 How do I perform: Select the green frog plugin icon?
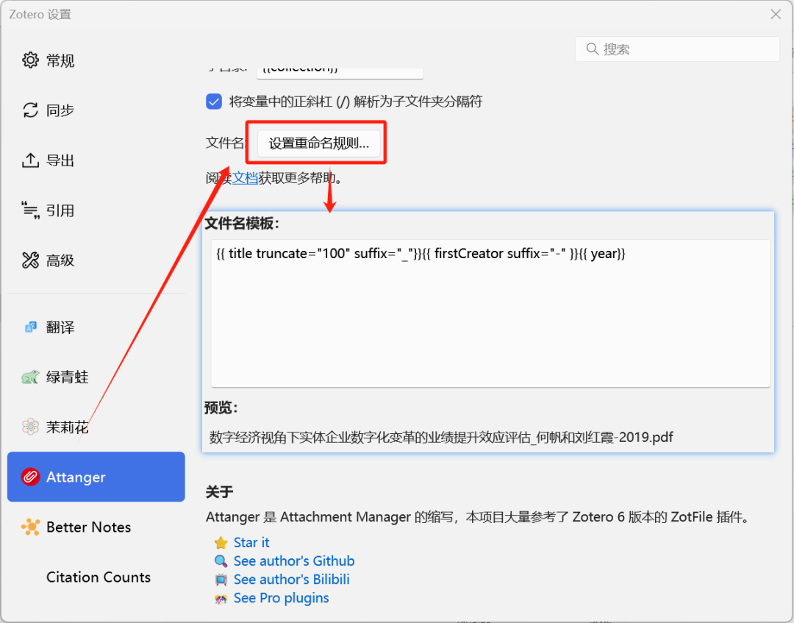[30, 377]
